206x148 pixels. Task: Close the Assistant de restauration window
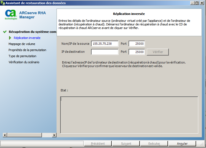tap(202, 3)
